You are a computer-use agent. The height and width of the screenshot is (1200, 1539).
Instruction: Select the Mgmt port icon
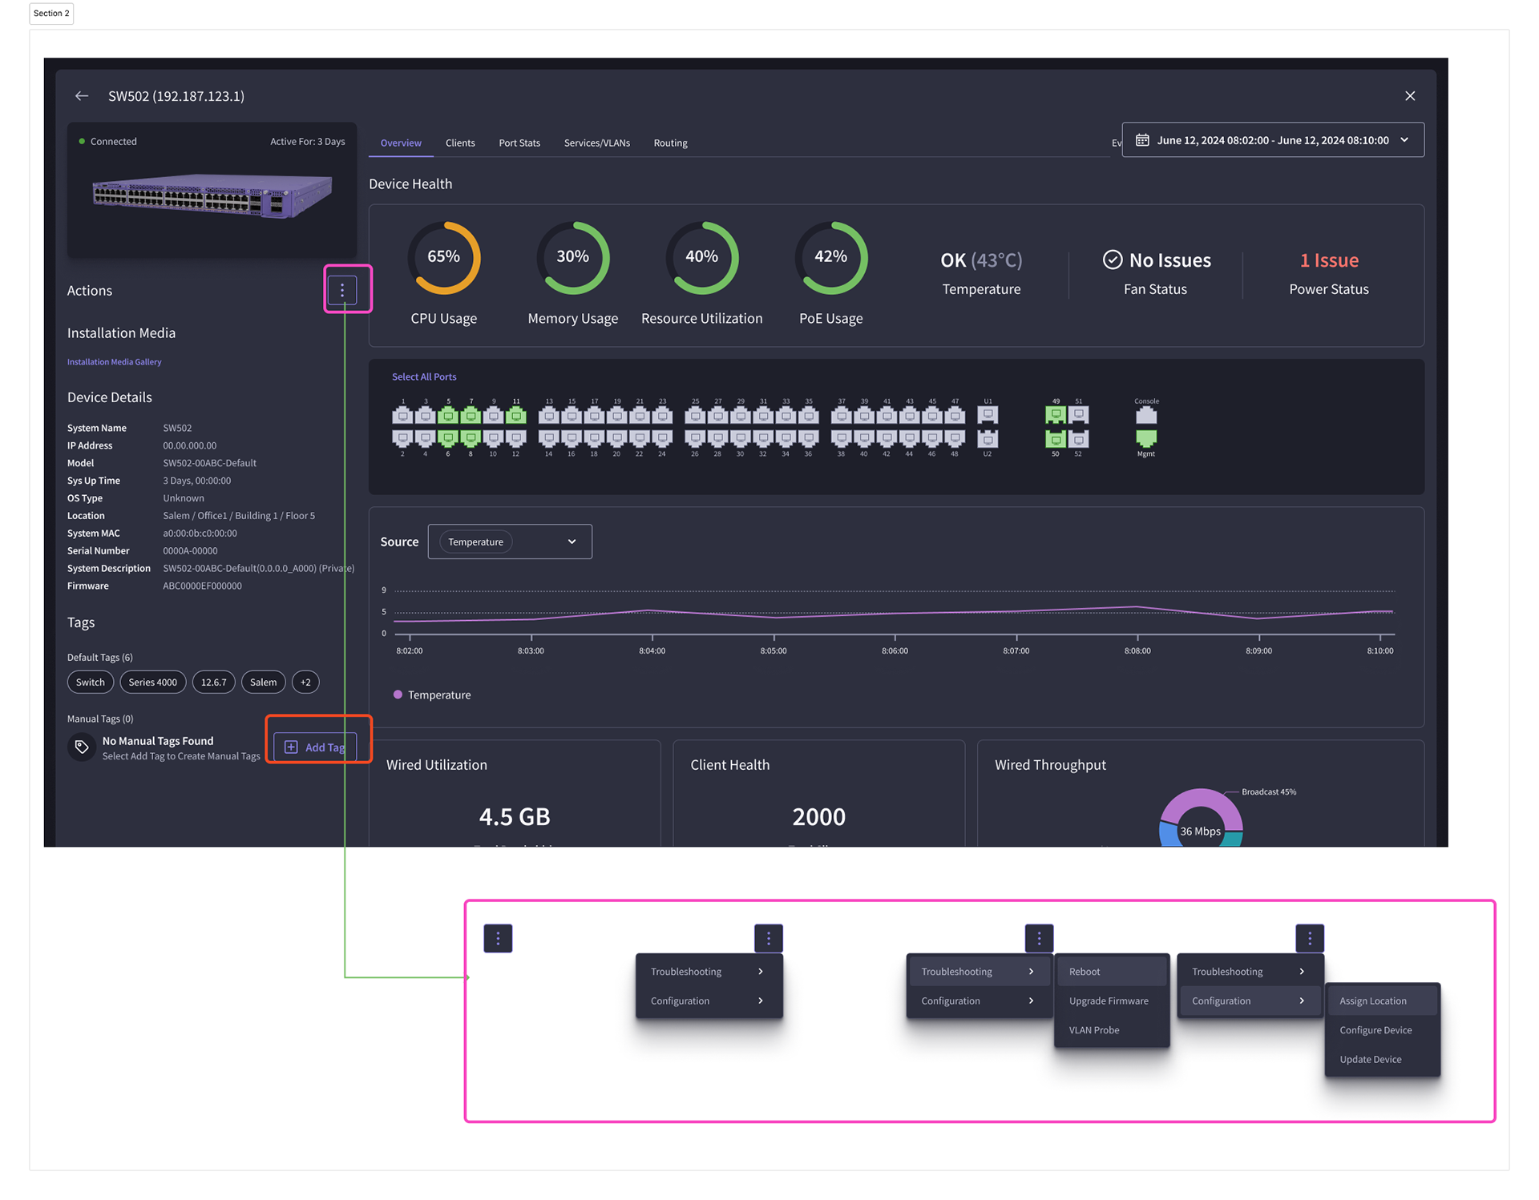[1146, 438]
